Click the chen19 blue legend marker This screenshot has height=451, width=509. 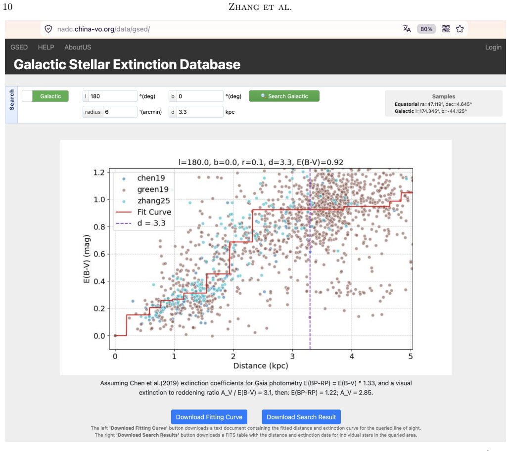[x=124, y=179]
